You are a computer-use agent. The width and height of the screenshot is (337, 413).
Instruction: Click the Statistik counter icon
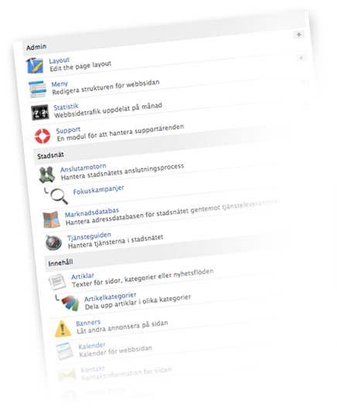(40, 112)
